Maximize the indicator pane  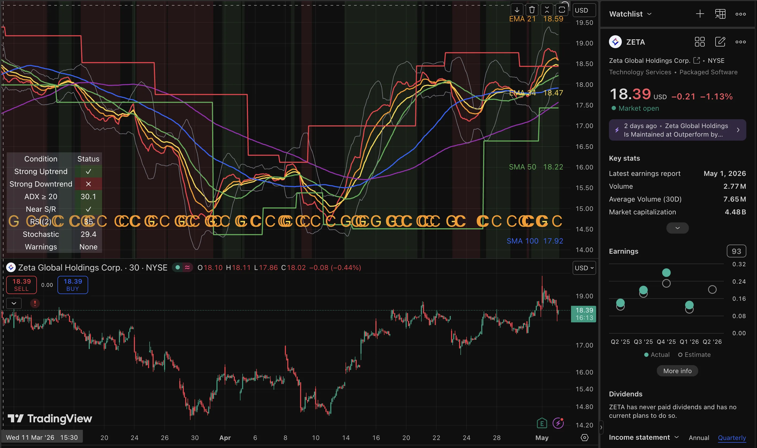click(x=562, y=10)
